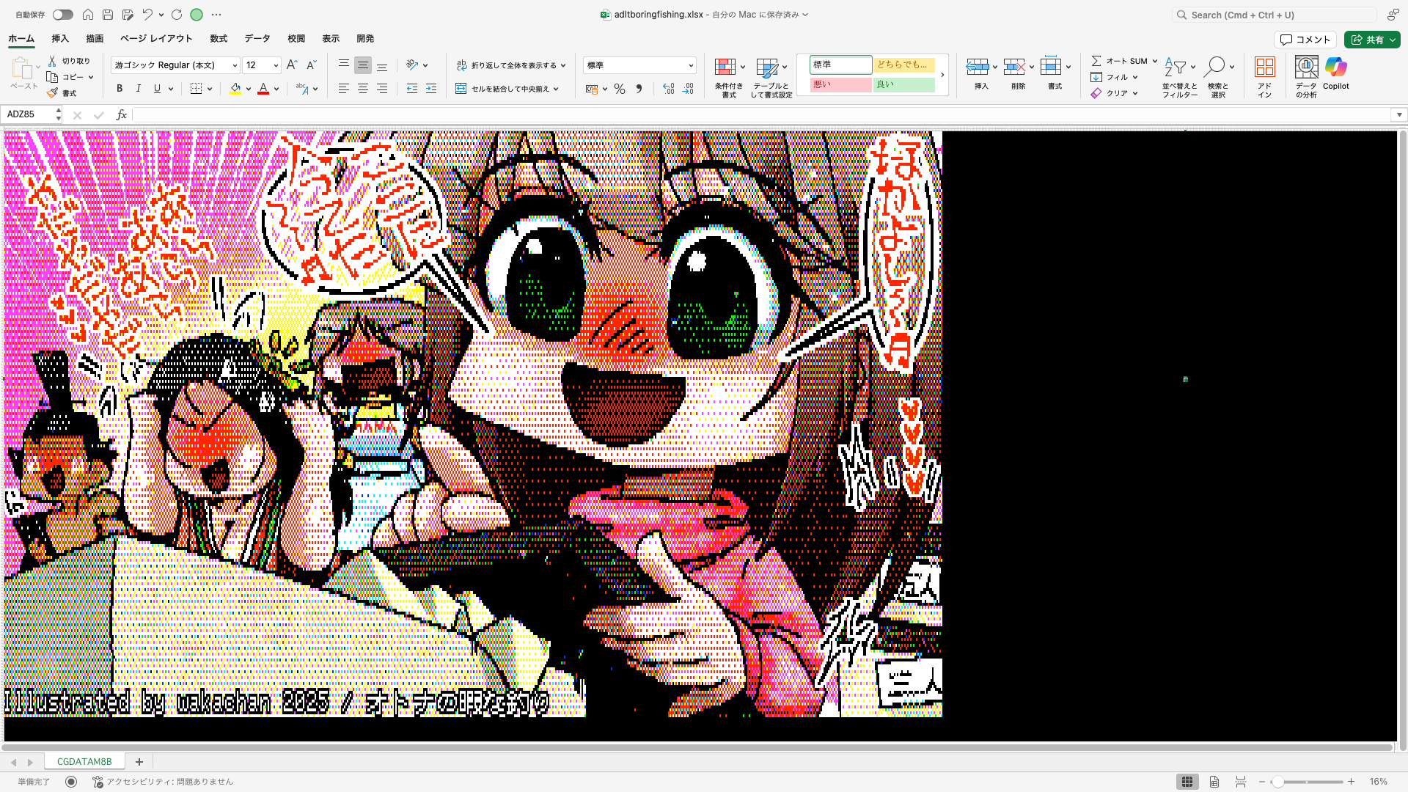Toggle align text left

(x=343, y=89)
